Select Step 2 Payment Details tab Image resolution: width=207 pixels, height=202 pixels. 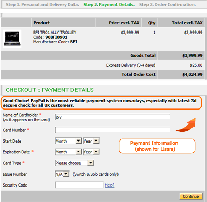109,5
